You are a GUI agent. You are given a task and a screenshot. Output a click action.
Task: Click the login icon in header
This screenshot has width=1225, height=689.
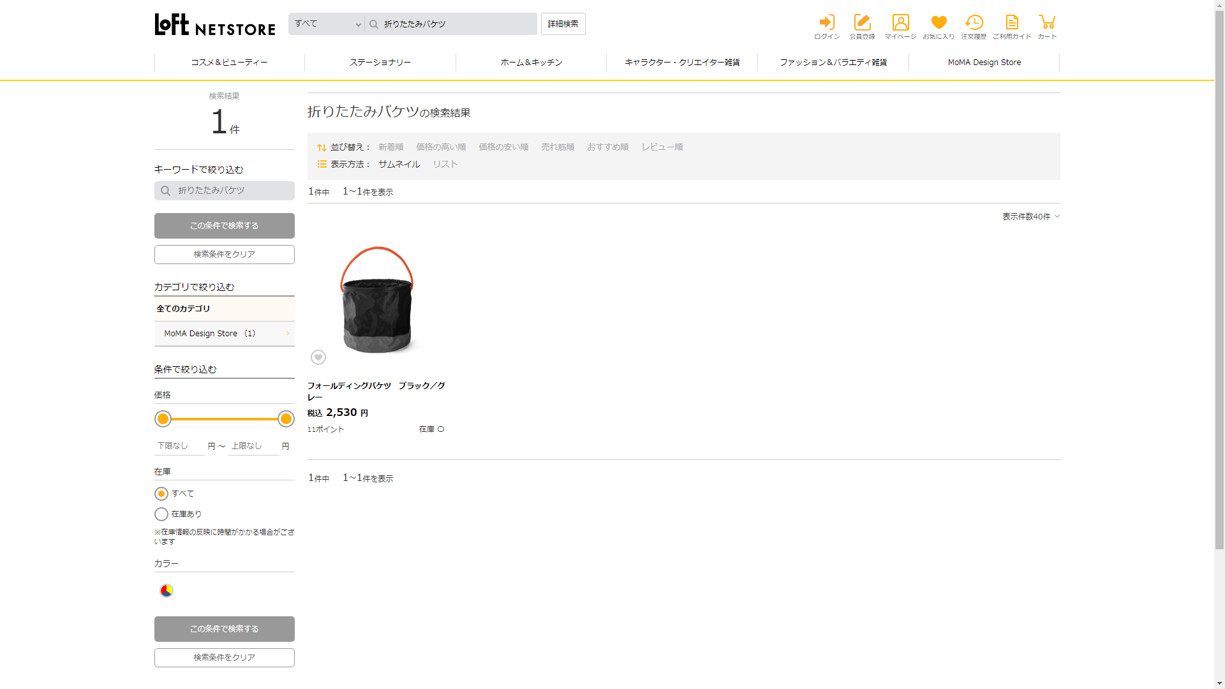(x=827, y=23)
